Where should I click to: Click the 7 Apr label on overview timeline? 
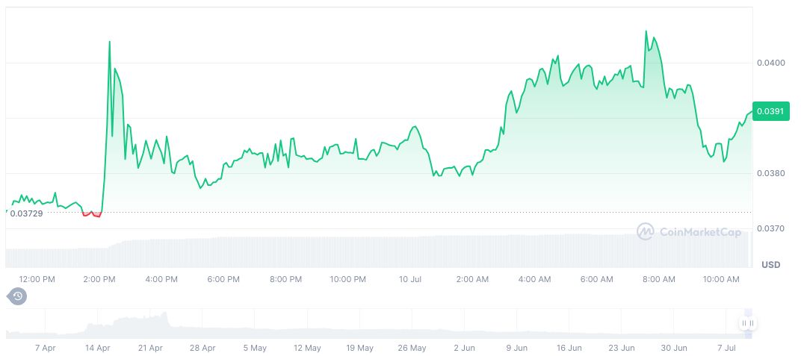46,348
